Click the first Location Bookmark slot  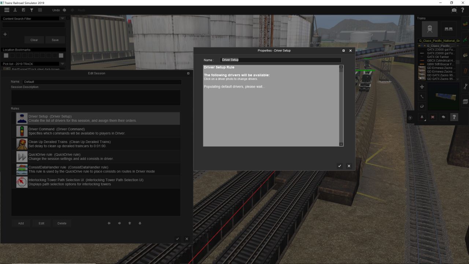click(6, 55)
